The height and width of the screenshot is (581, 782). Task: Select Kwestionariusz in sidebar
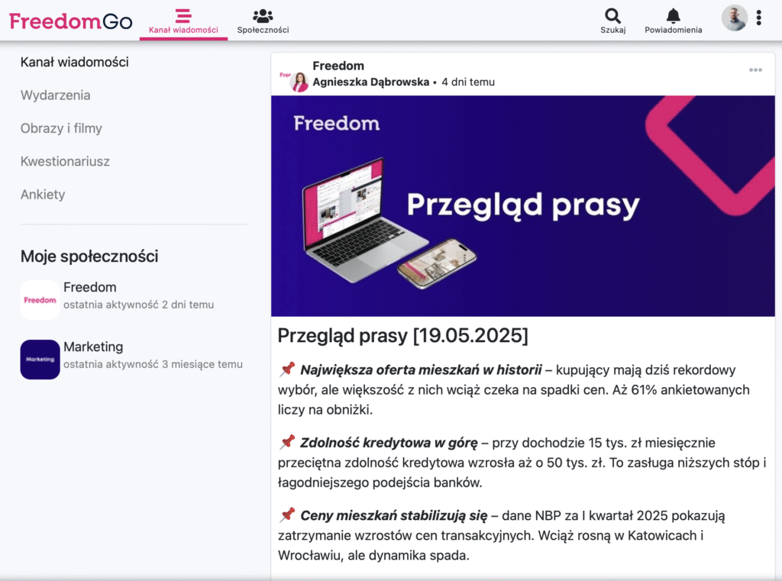pos(65,162)
